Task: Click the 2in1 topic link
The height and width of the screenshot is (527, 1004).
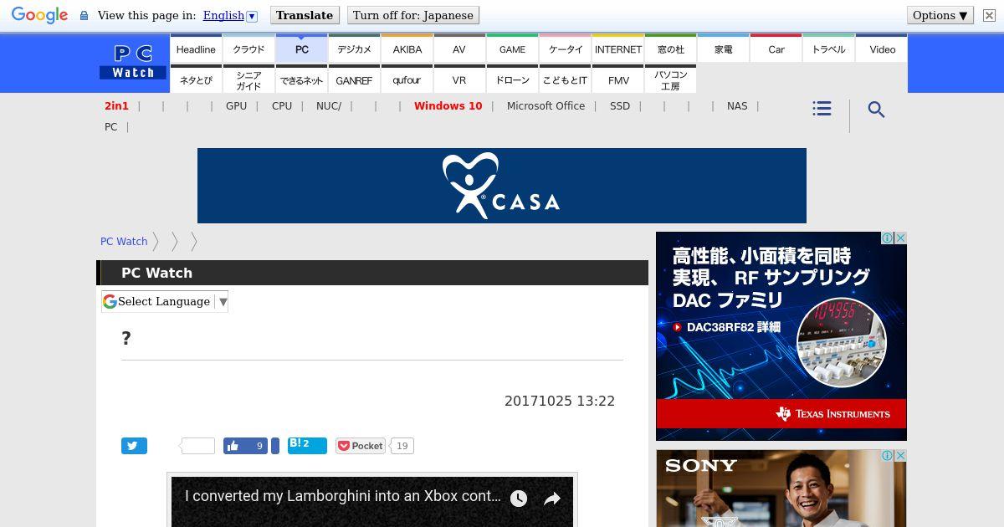Action: tap(116, 106)
